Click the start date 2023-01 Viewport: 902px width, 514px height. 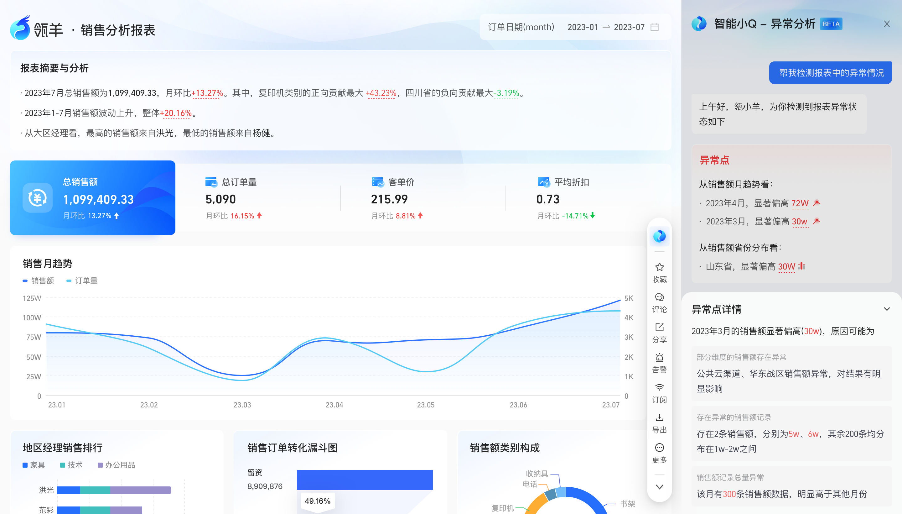tap(583, 27)
